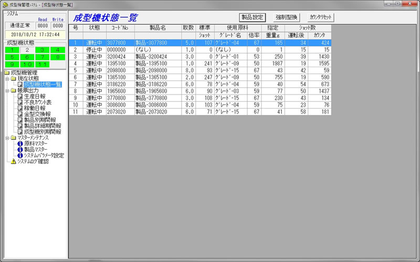This screenshot has width=420, height=262.
Task: Click the green machine 8 status swatch
Action: coord(58,57)
